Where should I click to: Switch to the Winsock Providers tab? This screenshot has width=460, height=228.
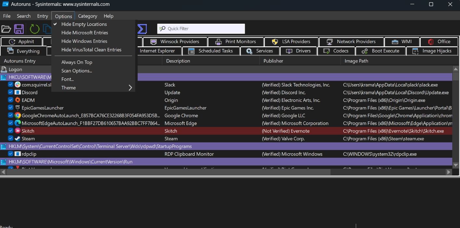click(x=175, y=42)
